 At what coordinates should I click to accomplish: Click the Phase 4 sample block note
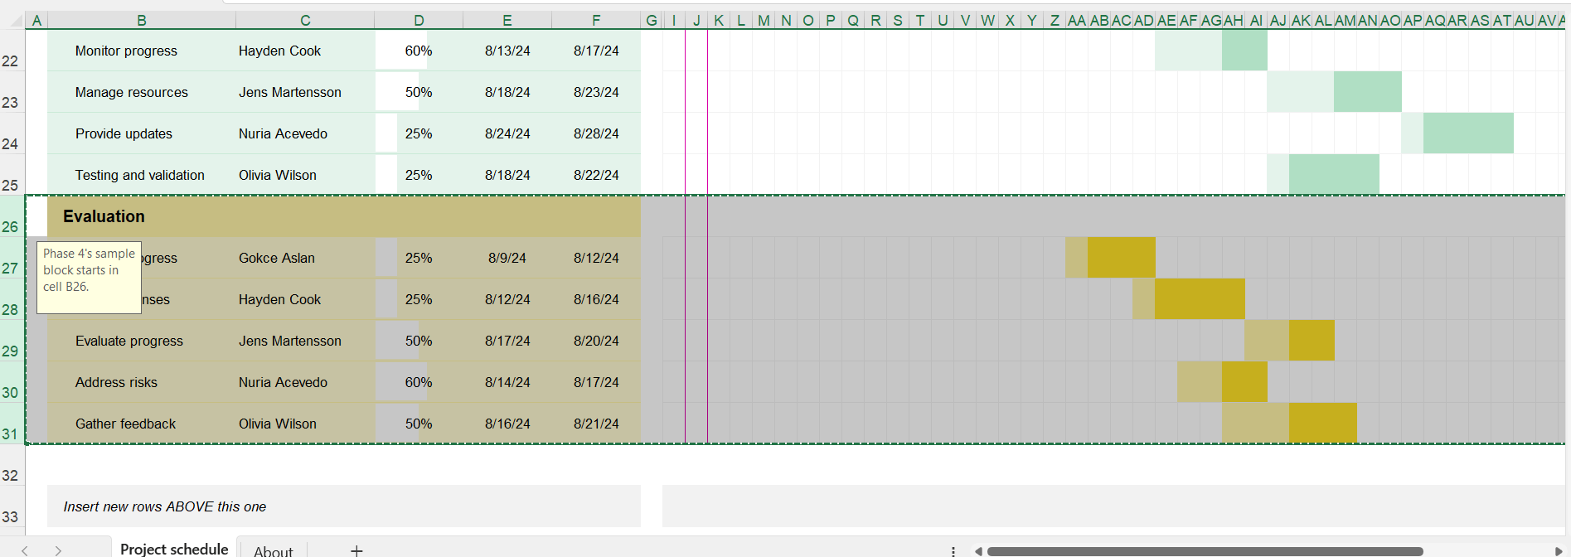[x=89, y=277]
